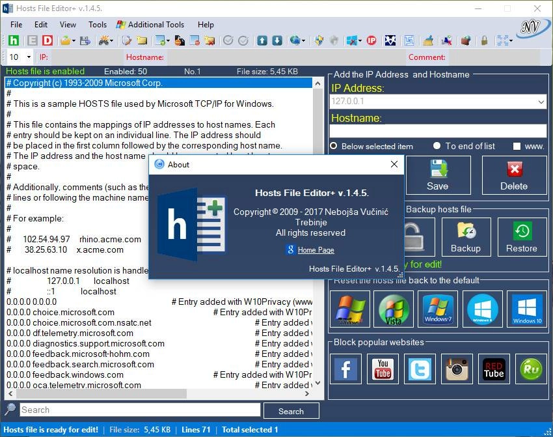
Task: Open the dropdown beside the globe network icon
Action: coord(303,41)
